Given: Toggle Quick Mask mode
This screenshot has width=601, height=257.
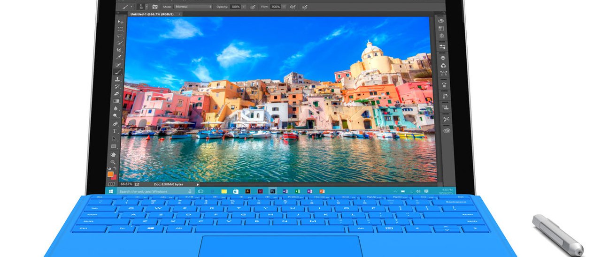Looking at the screenshot, I should tap(111, 184).
